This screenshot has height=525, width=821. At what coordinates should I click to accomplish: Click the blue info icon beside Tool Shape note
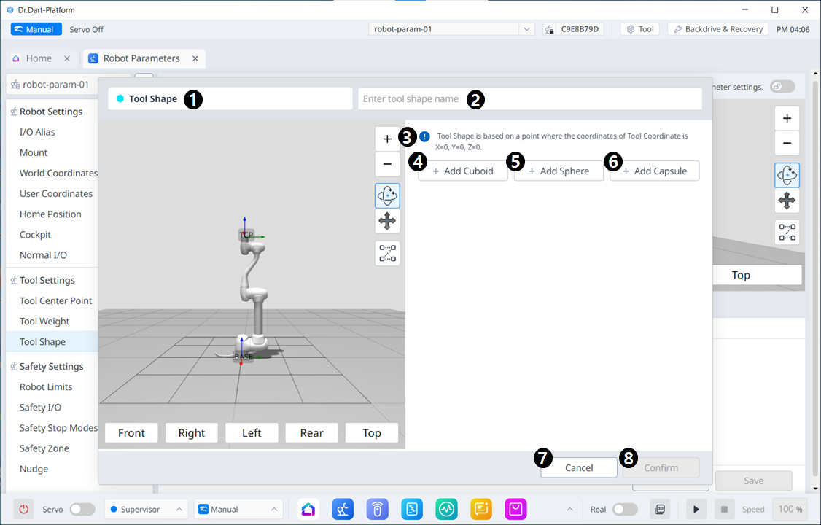tap(424, 136)
